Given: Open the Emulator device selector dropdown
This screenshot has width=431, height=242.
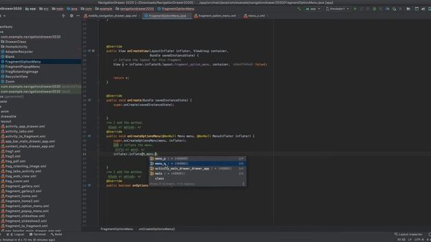Looking at the screenshot, I should pos(337,9).
